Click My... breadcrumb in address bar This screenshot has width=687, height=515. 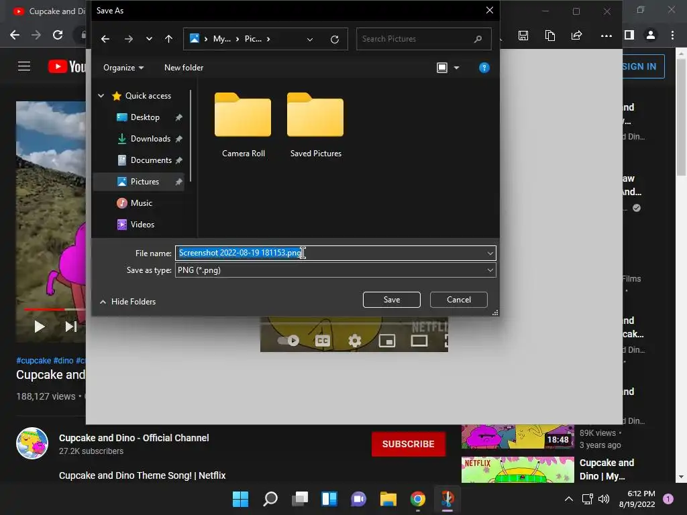point(221,39)
